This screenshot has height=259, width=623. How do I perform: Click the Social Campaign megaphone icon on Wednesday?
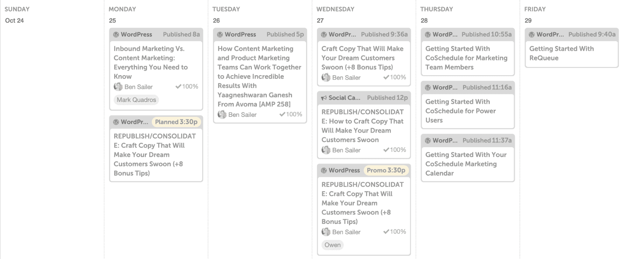point(324,98)
